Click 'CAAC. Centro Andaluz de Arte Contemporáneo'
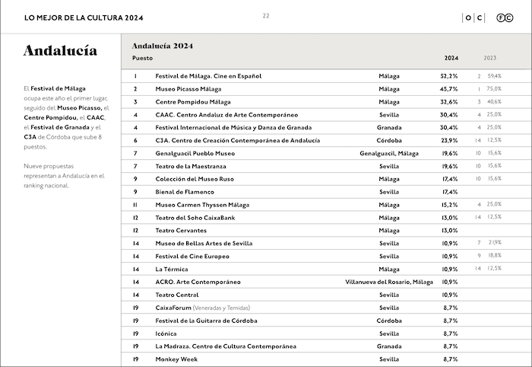The image size is (532, 367). pos(226,115)
